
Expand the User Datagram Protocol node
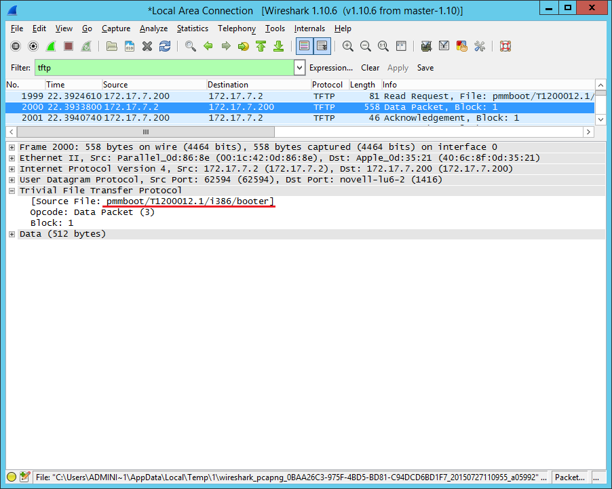tap(12, 180)
